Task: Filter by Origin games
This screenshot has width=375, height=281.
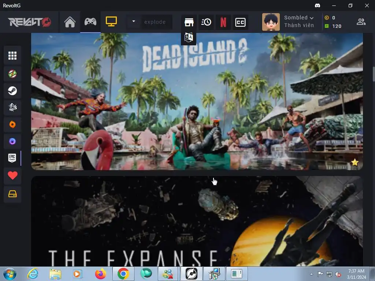Action: point(12,124)
